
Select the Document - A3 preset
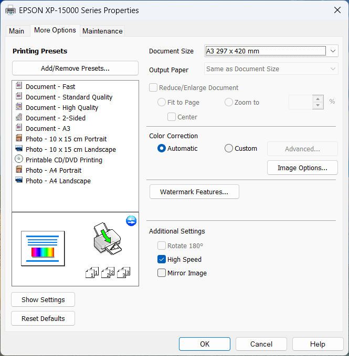pos(48,128)
